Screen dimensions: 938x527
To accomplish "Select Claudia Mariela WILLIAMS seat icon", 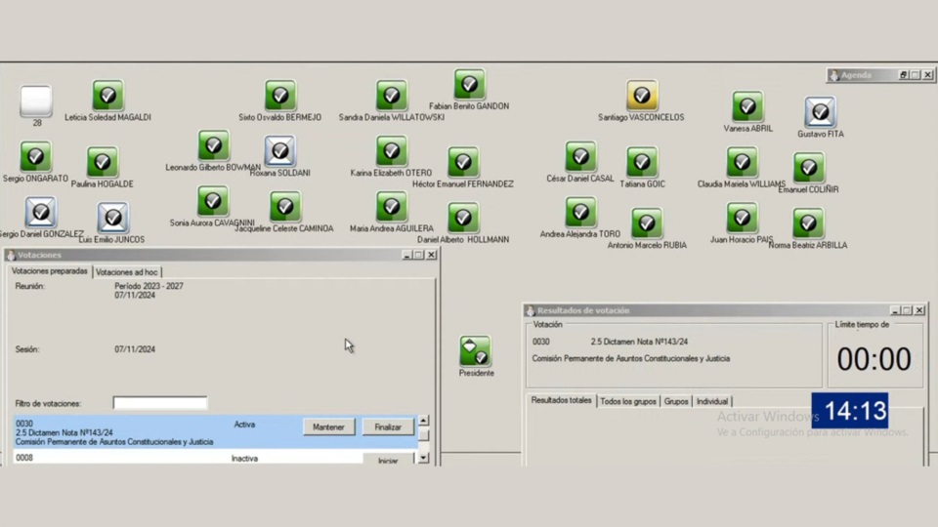I will pyautogui.click(x=742, y=162).
